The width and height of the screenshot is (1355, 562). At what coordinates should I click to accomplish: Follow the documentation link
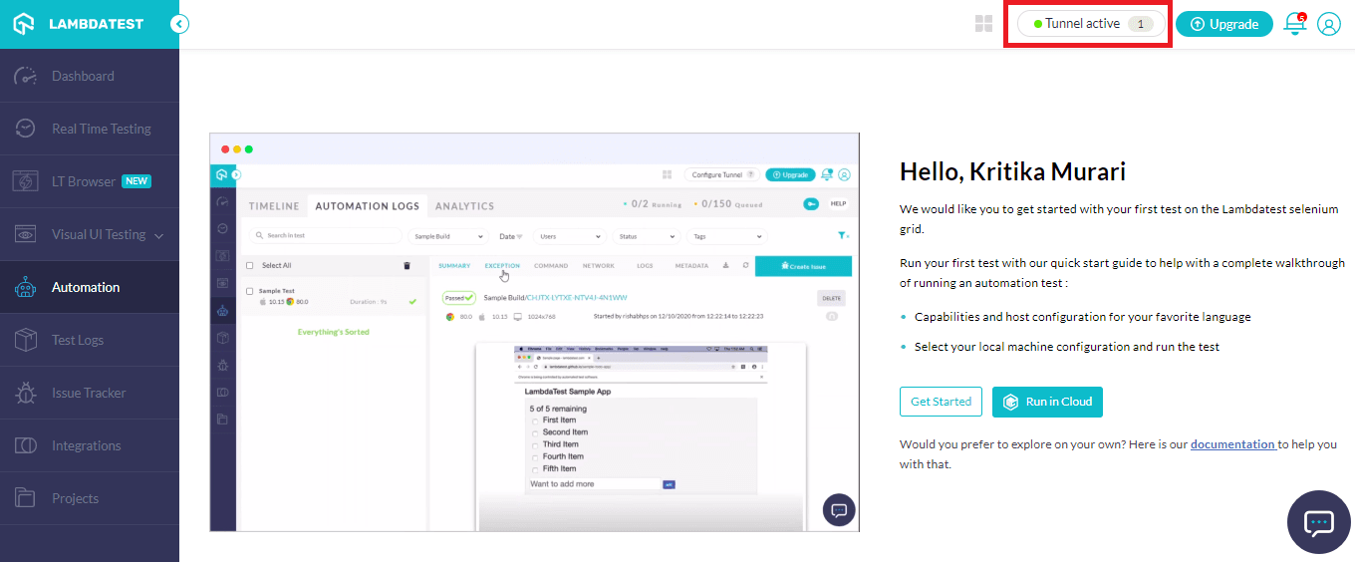tap(1233, 444)
